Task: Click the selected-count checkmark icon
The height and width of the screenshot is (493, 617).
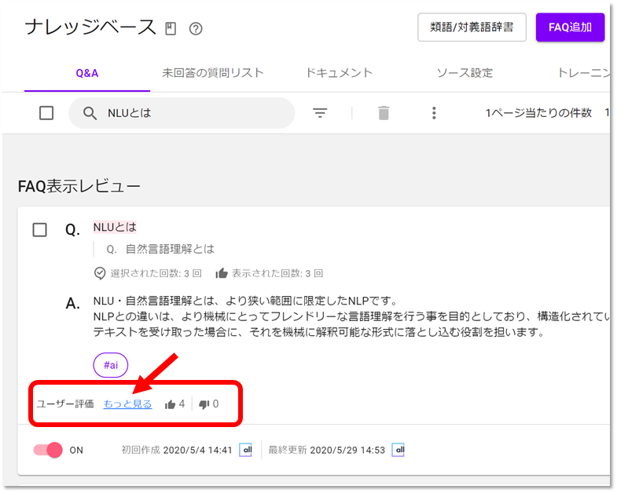Action: tap(100, 273)
